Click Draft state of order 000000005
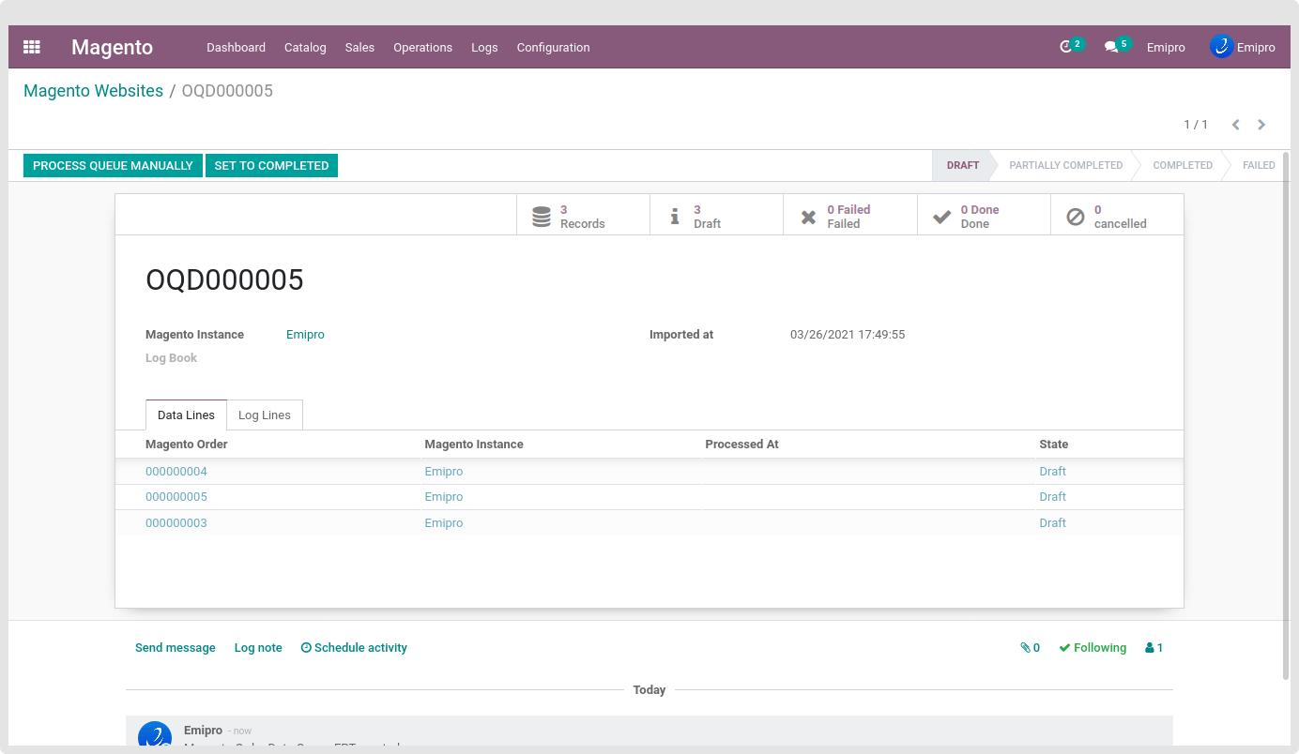This screenshot has height=754, width=1299. [x=1052, y=497]
